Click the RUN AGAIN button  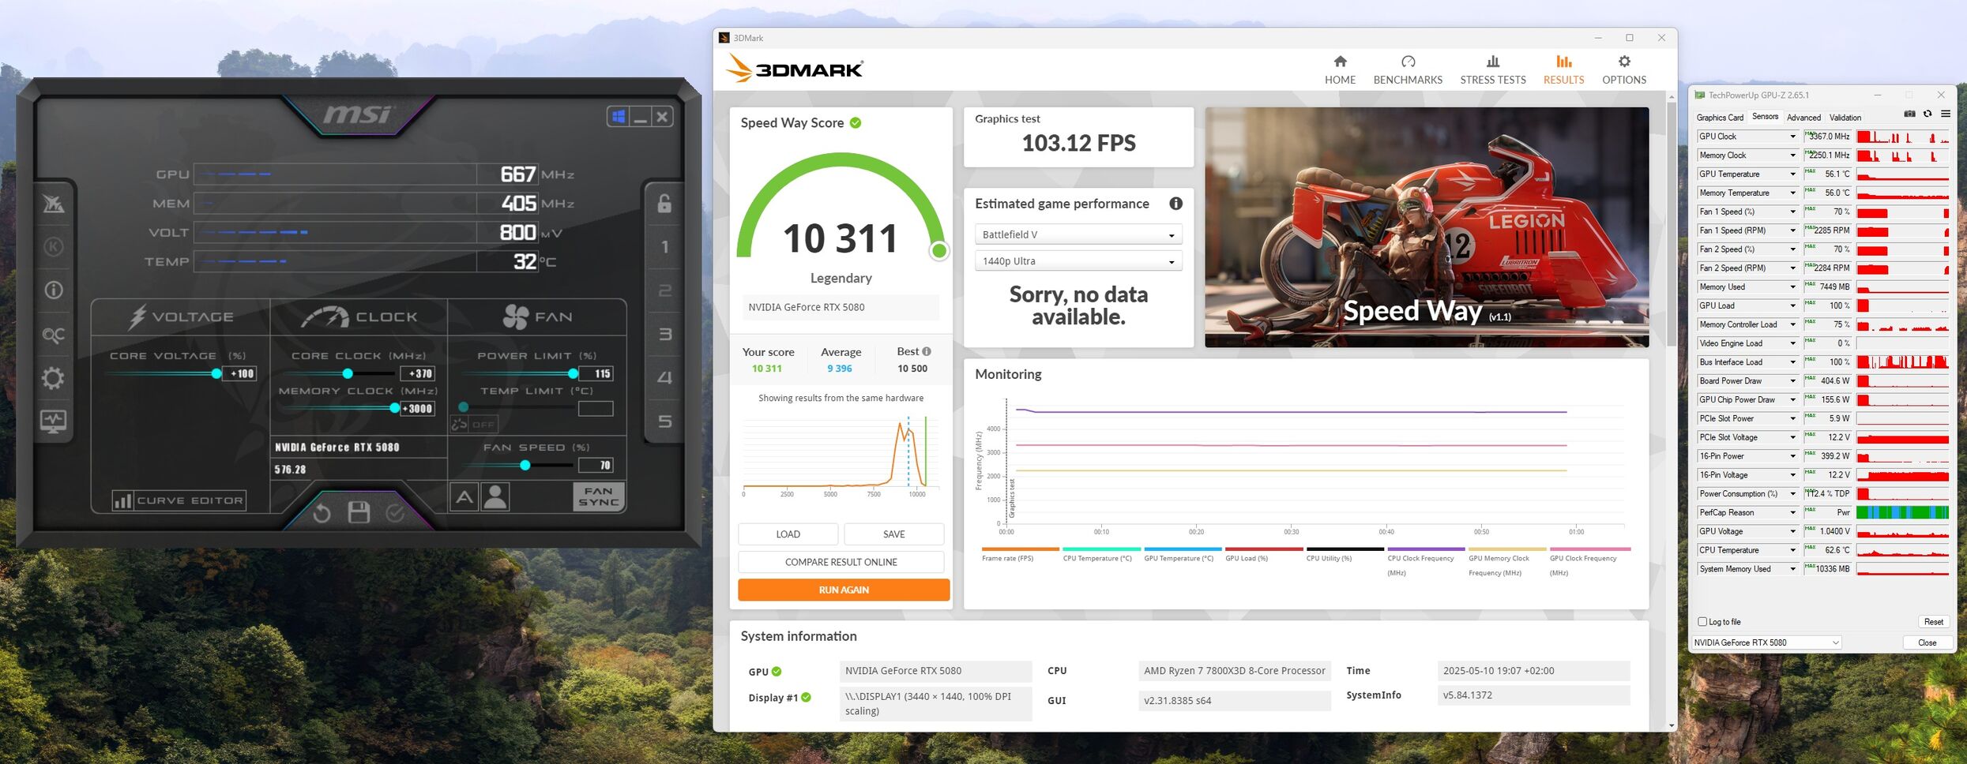coord(844,590)
